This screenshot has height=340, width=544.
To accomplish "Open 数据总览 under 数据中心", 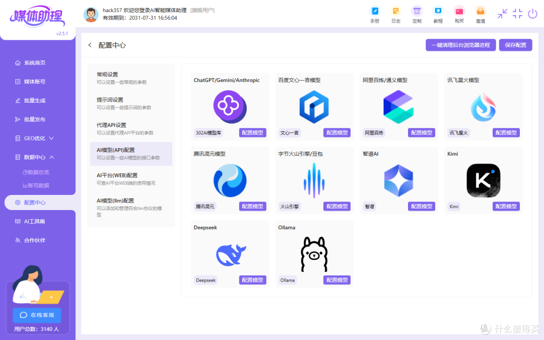I will [x=36, y=172].
